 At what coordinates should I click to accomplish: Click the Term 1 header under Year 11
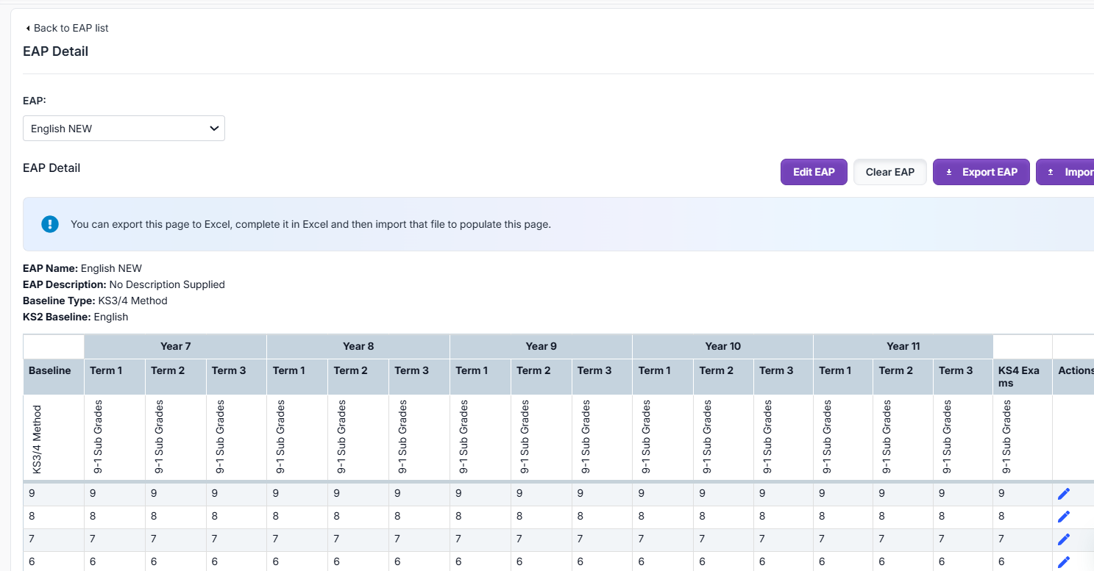843,377
